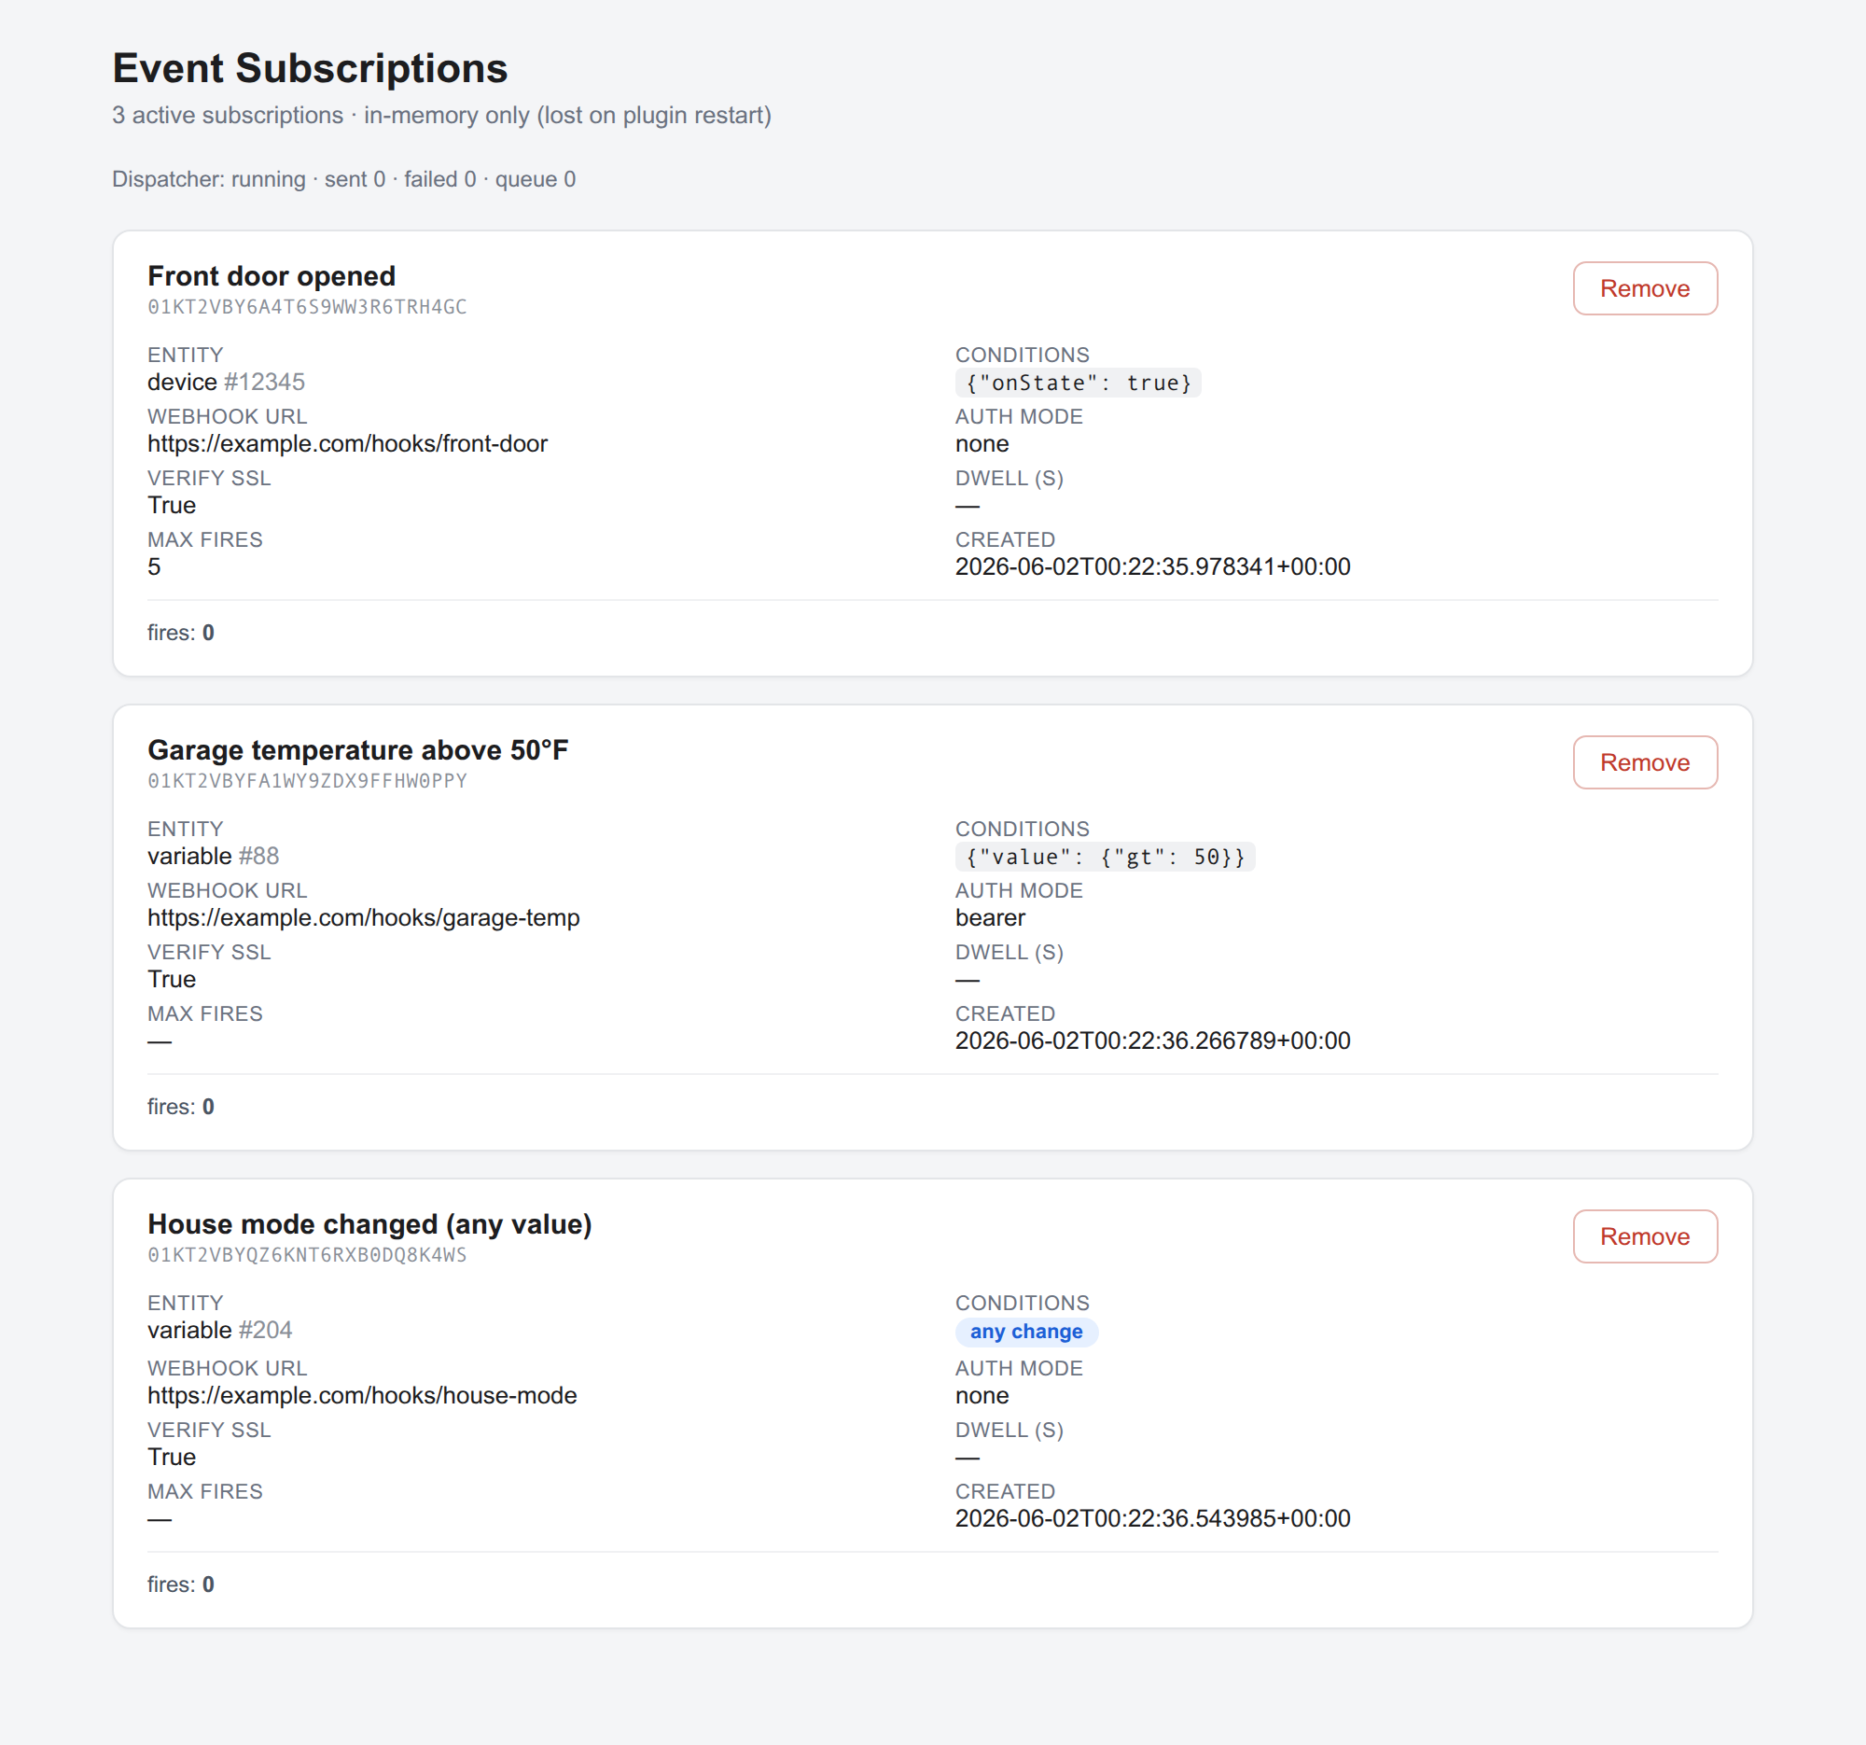Click Auth Mode 'none' in Front door card
Viewport: 1866px width, 1745px height.
[982, 444]
